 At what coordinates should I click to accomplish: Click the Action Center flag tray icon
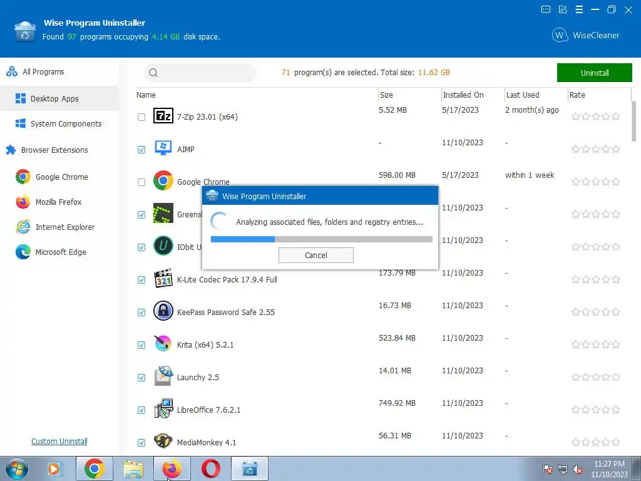[547, 470]
